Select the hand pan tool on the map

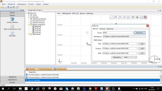[133, 17]
